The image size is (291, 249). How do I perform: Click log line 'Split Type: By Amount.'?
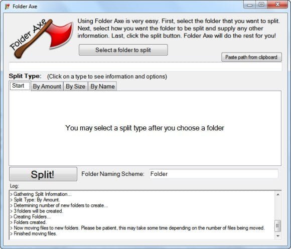35,200
